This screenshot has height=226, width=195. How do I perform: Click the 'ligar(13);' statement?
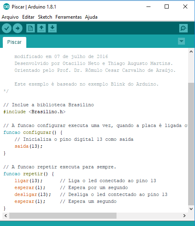(x=28, y=181)
